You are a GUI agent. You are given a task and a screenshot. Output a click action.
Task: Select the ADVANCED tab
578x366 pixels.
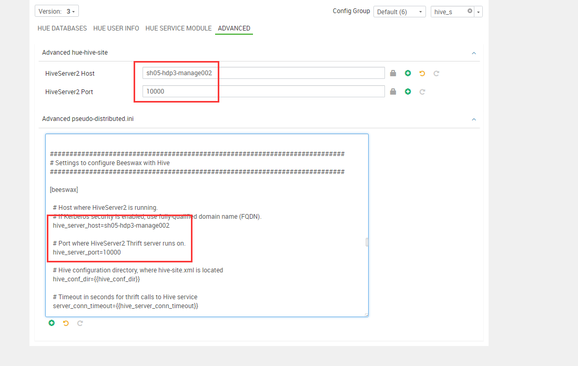[x=234, y=28]
